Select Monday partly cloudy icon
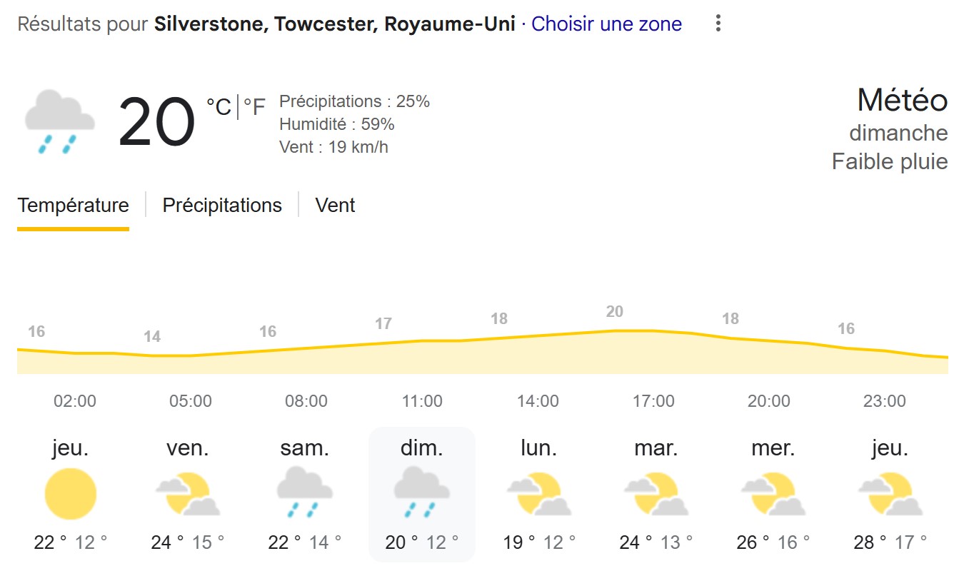This screenshot has width=964, height=571. tap(539, 494)
